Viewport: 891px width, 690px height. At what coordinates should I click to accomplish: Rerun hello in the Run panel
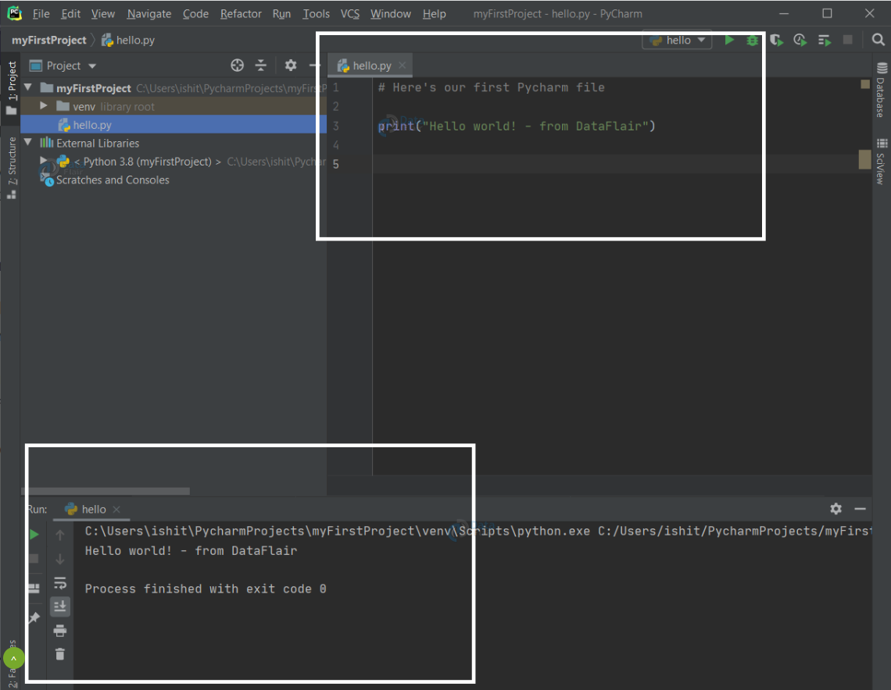pyautogui.click(x=34, y=535)
